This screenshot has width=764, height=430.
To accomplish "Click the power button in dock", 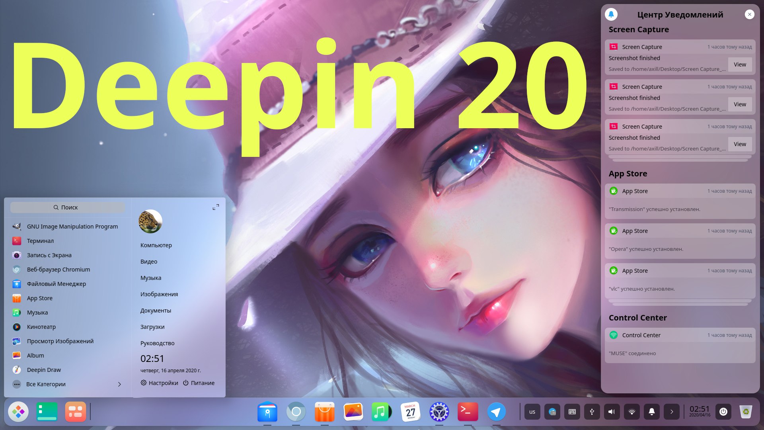I will tap(723, 412).
